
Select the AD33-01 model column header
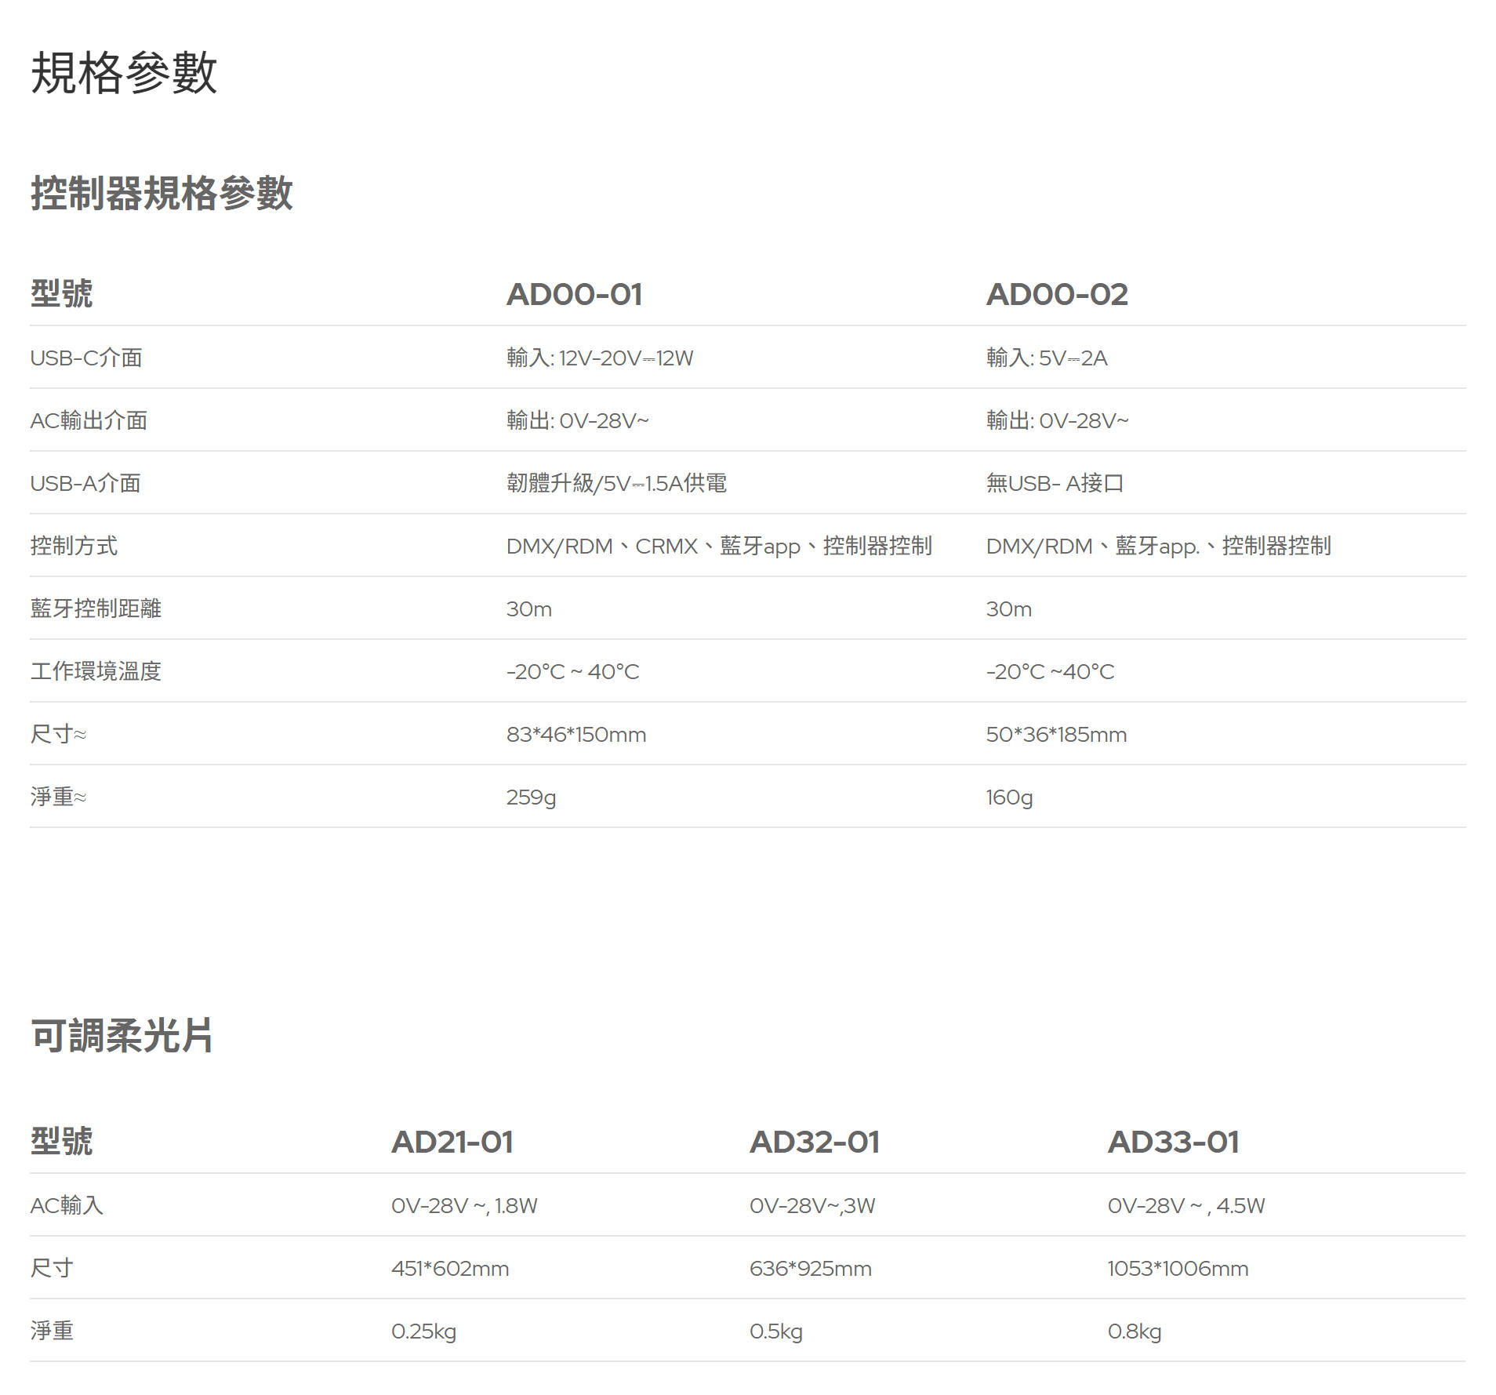[1172, 1143]
